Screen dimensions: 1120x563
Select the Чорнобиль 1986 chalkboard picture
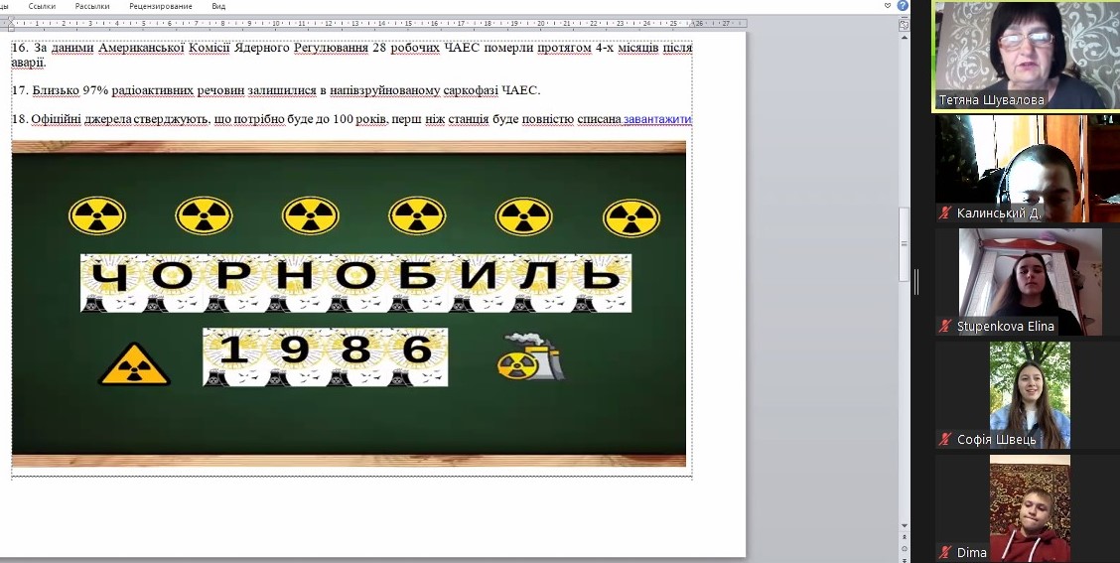(349, 304)
